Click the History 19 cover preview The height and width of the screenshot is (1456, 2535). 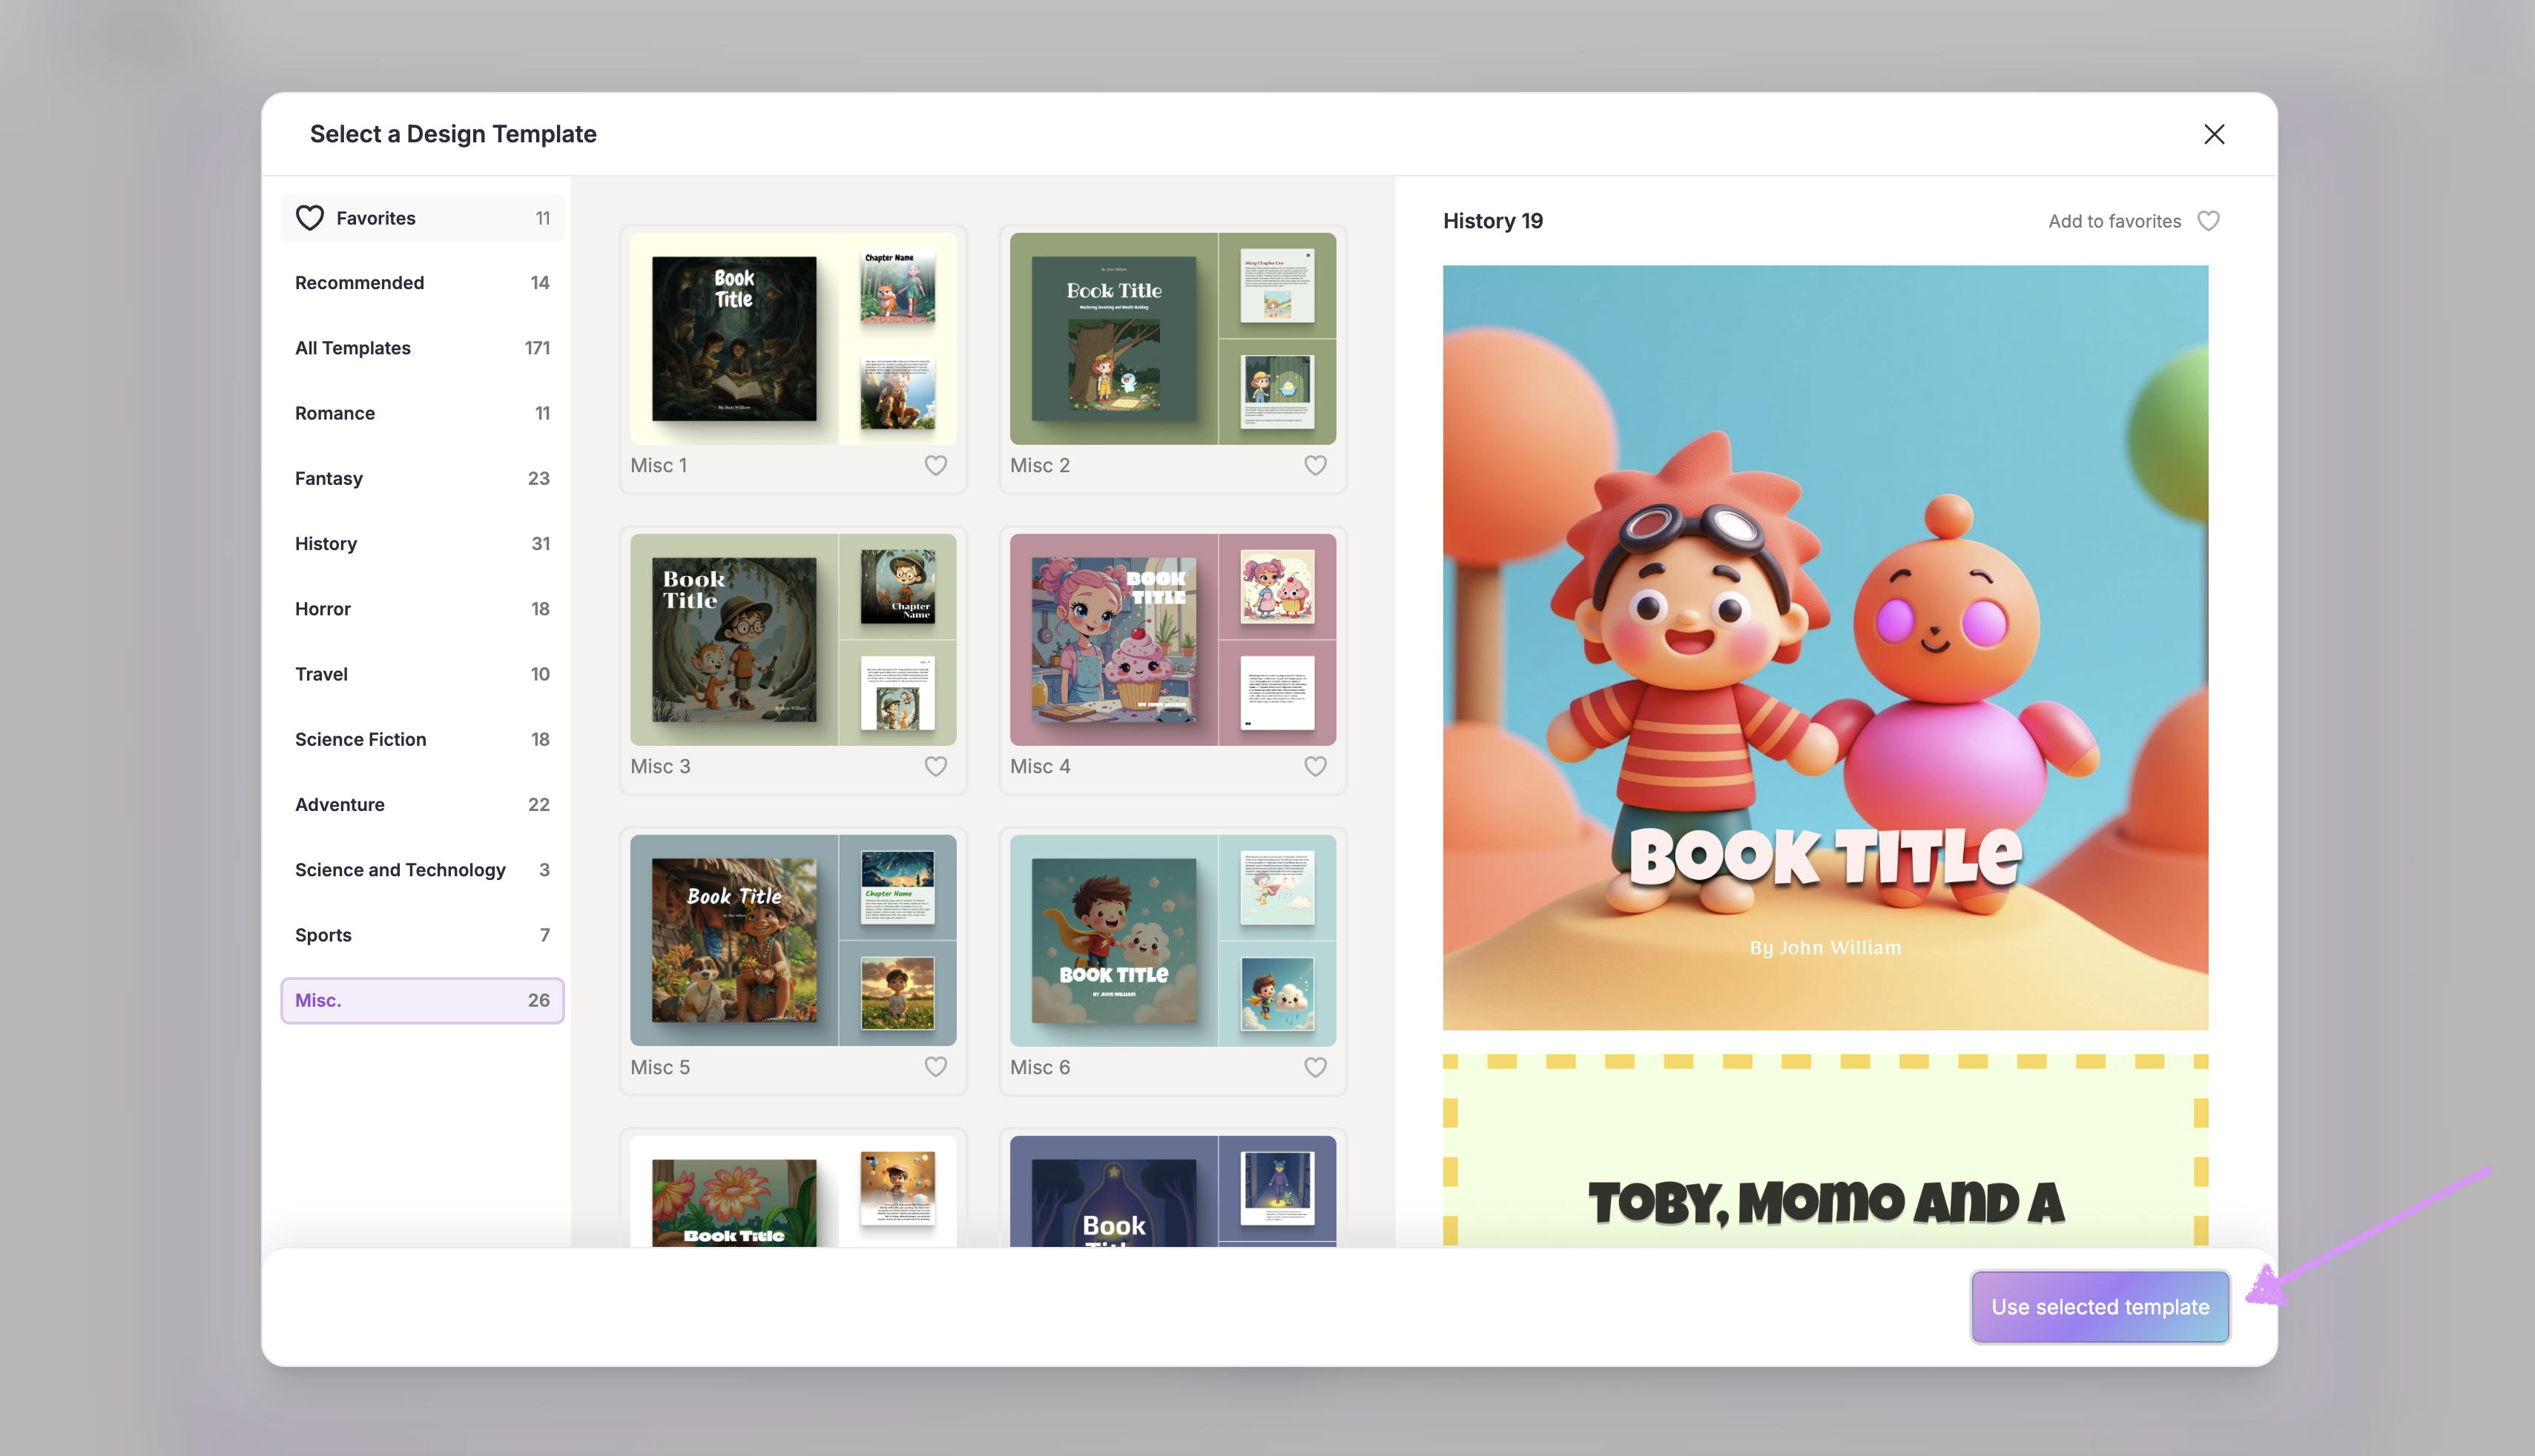(x=1824, y=647)
